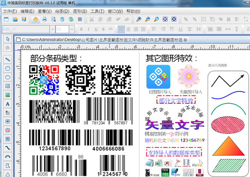Save the current label file
250x177 pixels.
click(x=24, y=19)
